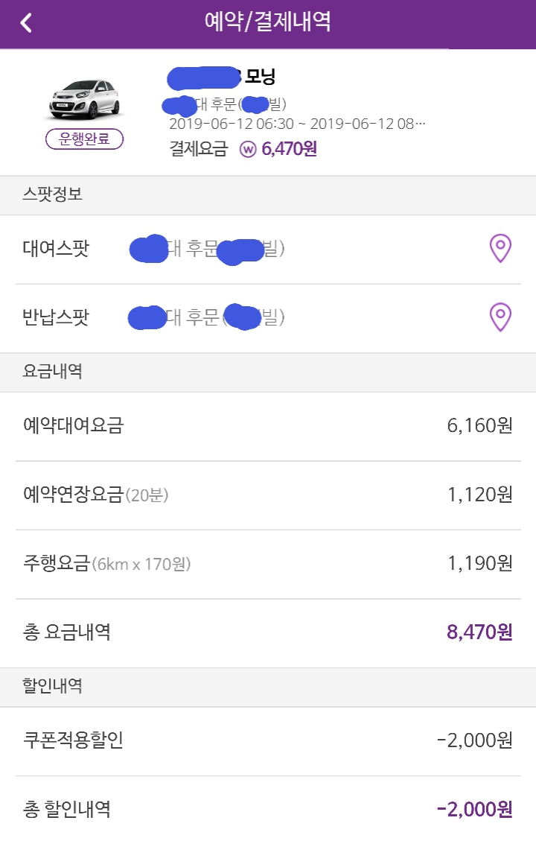Click the 운행완료 status badge
Image resolution: width=536 pixels, height=841 pixels.
click(84, 139)
